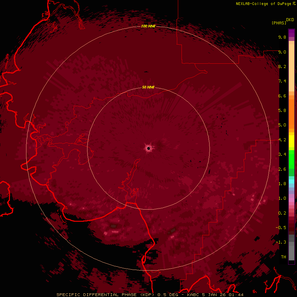Click the [PHAS] legend unit label
This screenshot has height=297, width=297.
coord(279,23)
